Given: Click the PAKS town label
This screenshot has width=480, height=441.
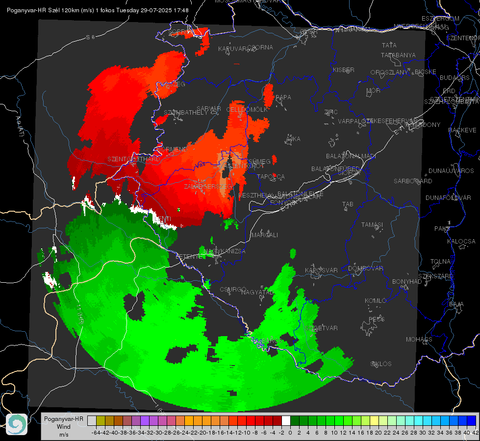Looking at the screenshot, I should pyautogui.click(x=442, y=229).
